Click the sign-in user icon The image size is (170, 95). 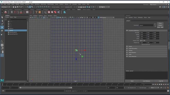coord(100,7)
